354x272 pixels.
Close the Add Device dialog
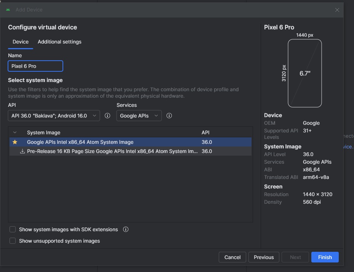point(337,10)
